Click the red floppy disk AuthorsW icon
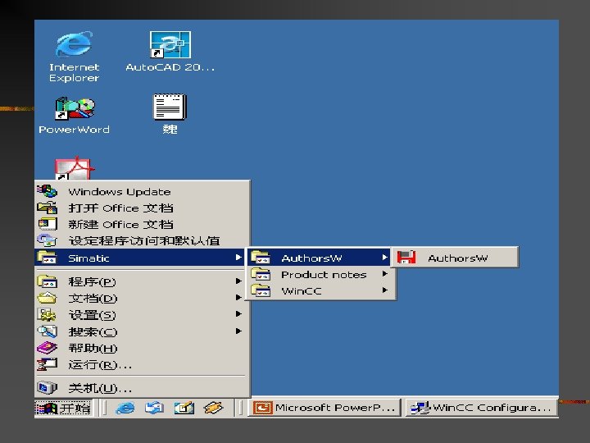Screen dimensions: 590x443 [x=406, y=258]
